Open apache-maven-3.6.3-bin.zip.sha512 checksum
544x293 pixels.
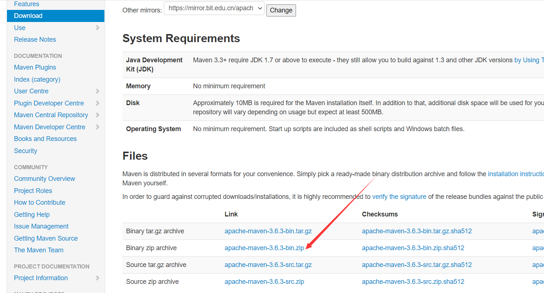click(413, 248)
